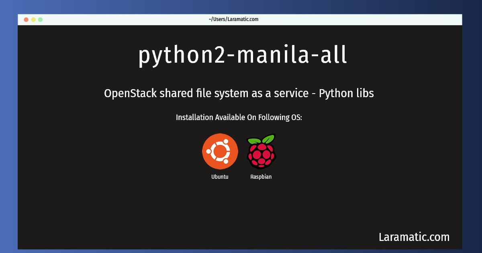Viewport: 482px width, 253px height.
Task: Click the green maximize dot in title bar
Action: tap(40, 19)
